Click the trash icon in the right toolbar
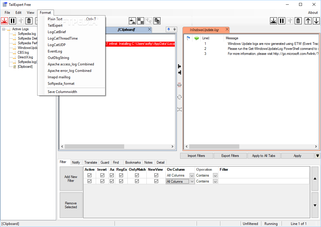Image resolution: width=321 pixels, height=227 pixels. [298, 21]
